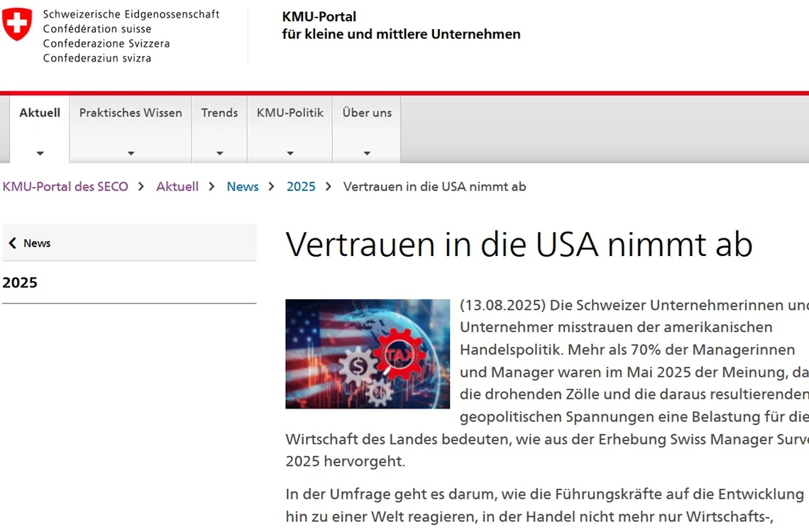The width and height of the screenshot is (809, 532).
Task: Click the Aktuell breadcrumb link
Action: click(x=177, y=187)
